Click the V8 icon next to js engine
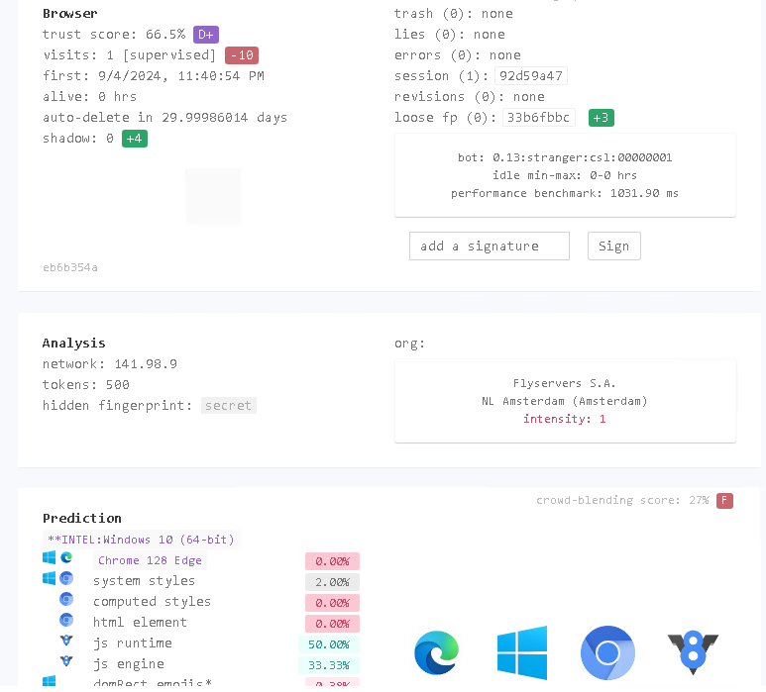The width and height of the screenshot is (766, 692). click(x=66, y=661)
